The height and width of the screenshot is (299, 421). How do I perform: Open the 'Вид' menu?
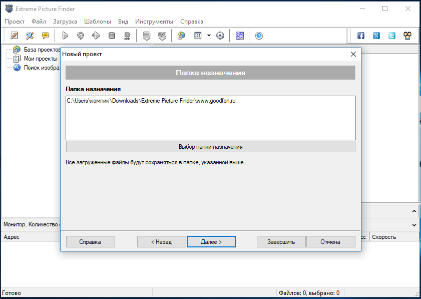(x=123, y=22)
